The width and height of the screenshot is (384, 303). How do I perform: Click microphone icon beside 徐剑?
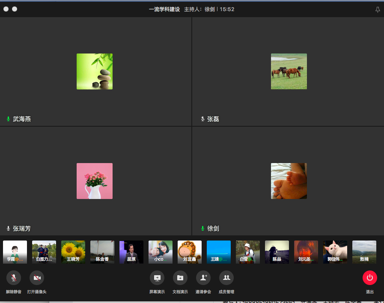point(202,229)
